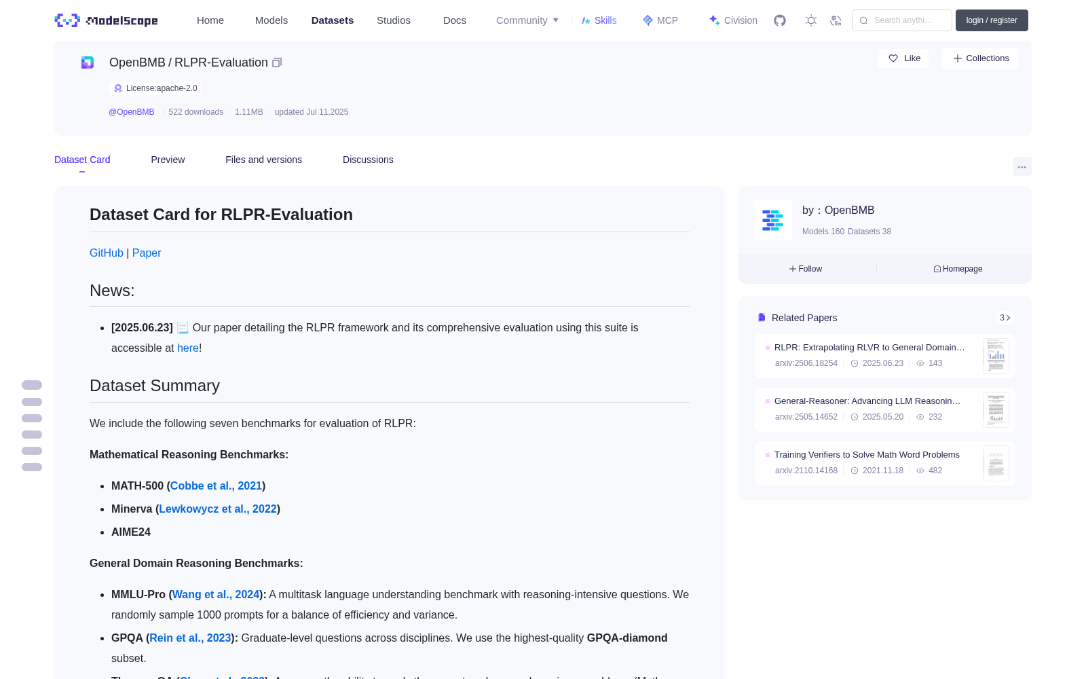Open the Paper link in dataset card
Image resolution: width=1086 pixels, height=679 pixels.
click(x=147, y=253)
